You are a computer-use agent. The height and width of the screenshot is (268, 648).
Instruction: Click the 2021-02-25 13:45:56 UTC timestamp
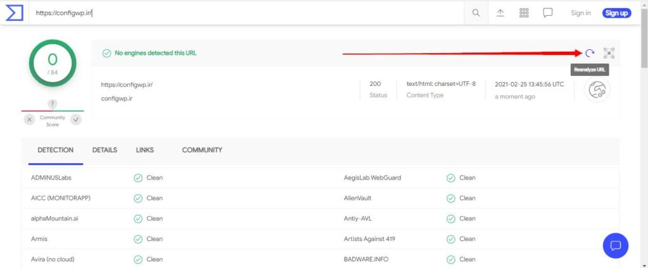[530, 84]
